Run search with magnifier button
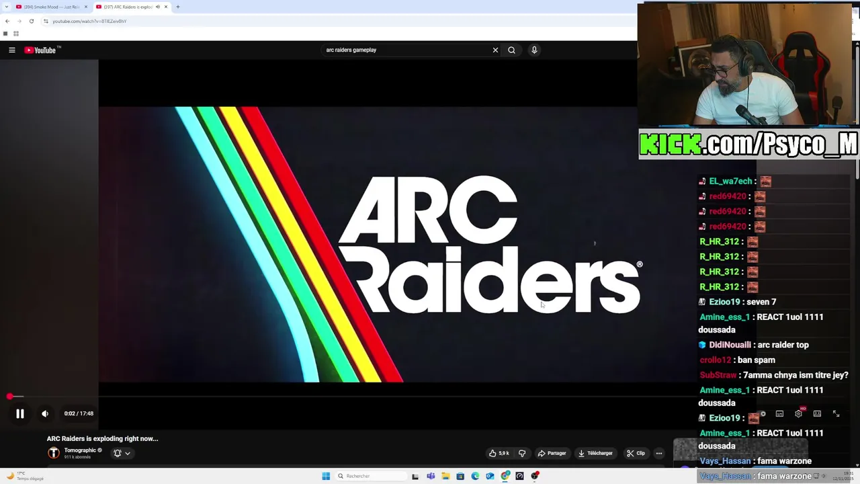 511,50
